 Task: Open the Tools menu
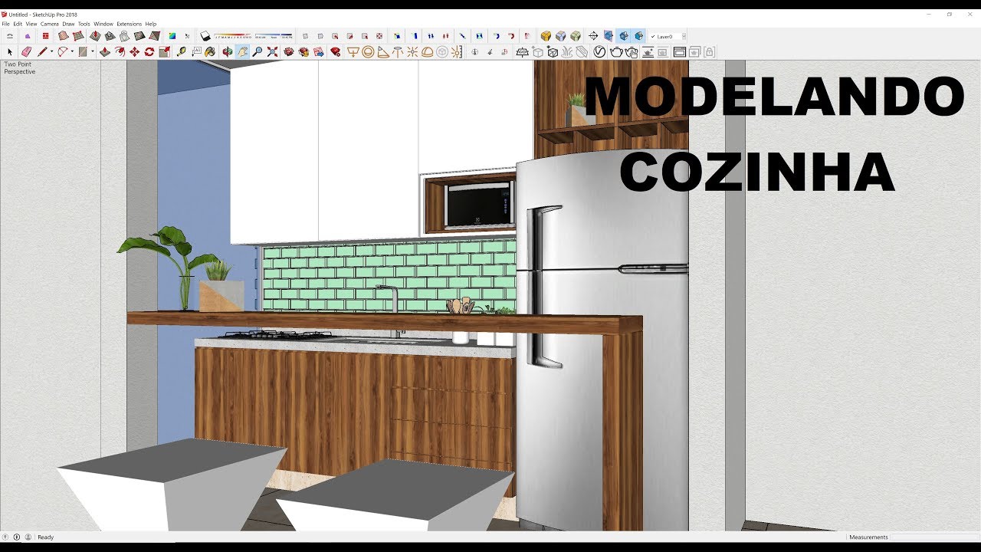coord(84,24)
